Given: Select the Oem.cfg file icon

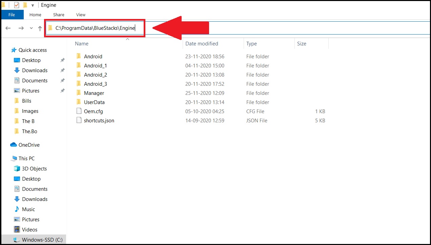Looking at the screenshot, I should pos(79,111).
